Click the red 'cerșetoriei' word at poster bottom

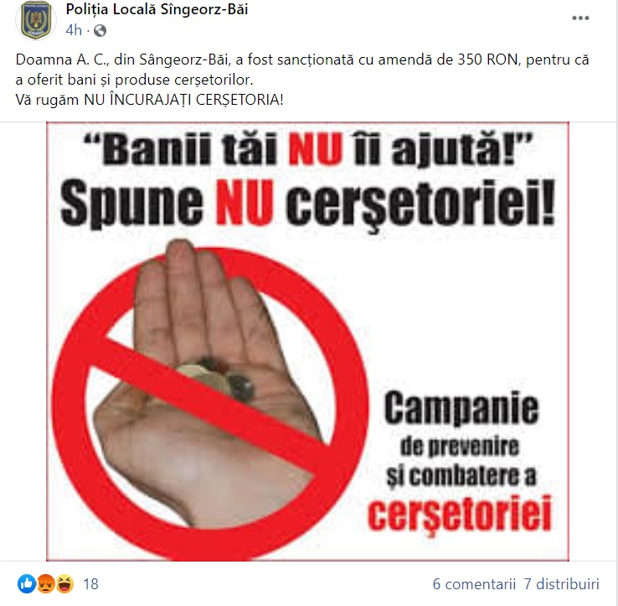click(x=460, y=514)
